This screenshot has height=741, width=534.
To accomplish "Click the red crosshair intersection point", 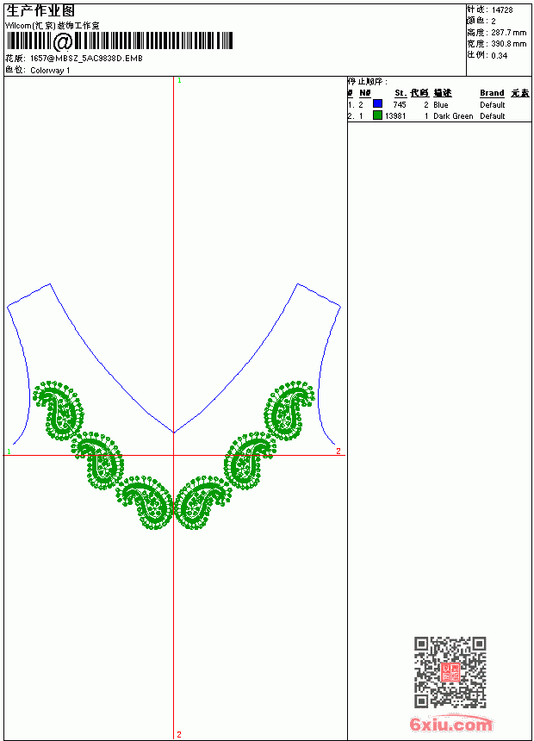I will coord(174,456).
